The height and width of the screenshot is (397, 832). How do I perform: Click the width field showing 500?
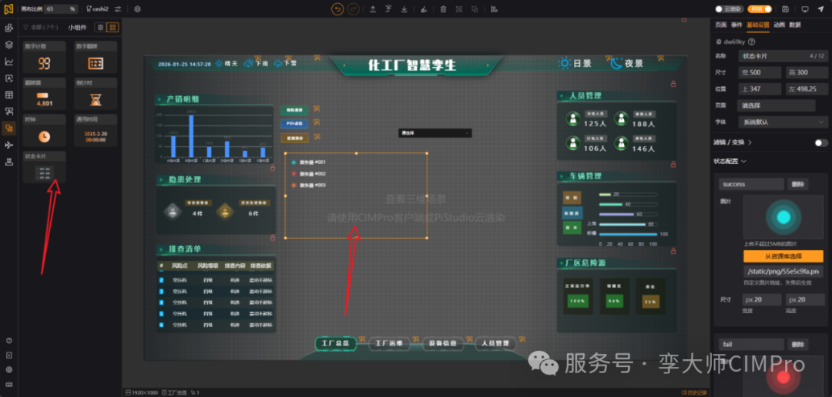click(760, 72)
